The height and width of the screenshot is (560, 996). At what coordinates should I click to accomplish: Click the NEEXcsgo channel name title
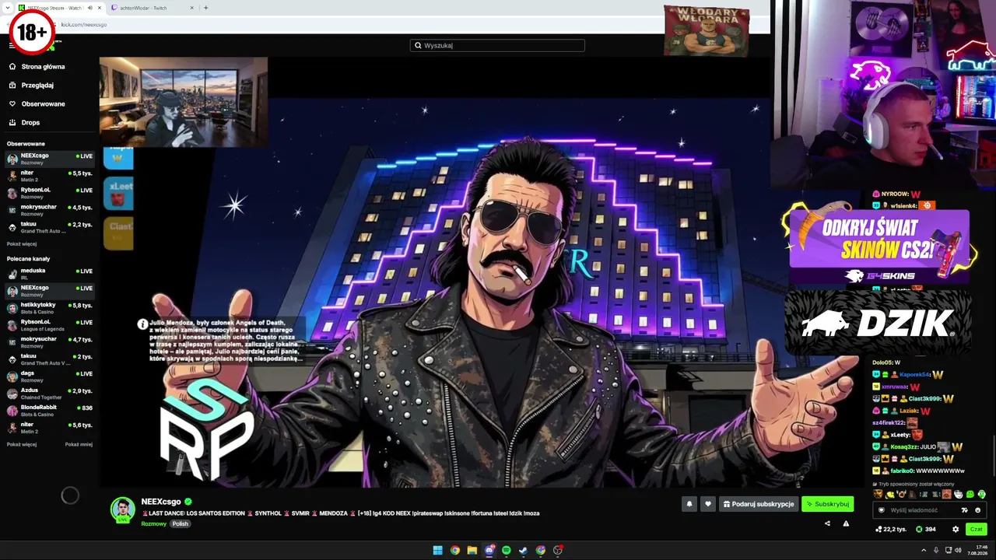tap(161, 502)
